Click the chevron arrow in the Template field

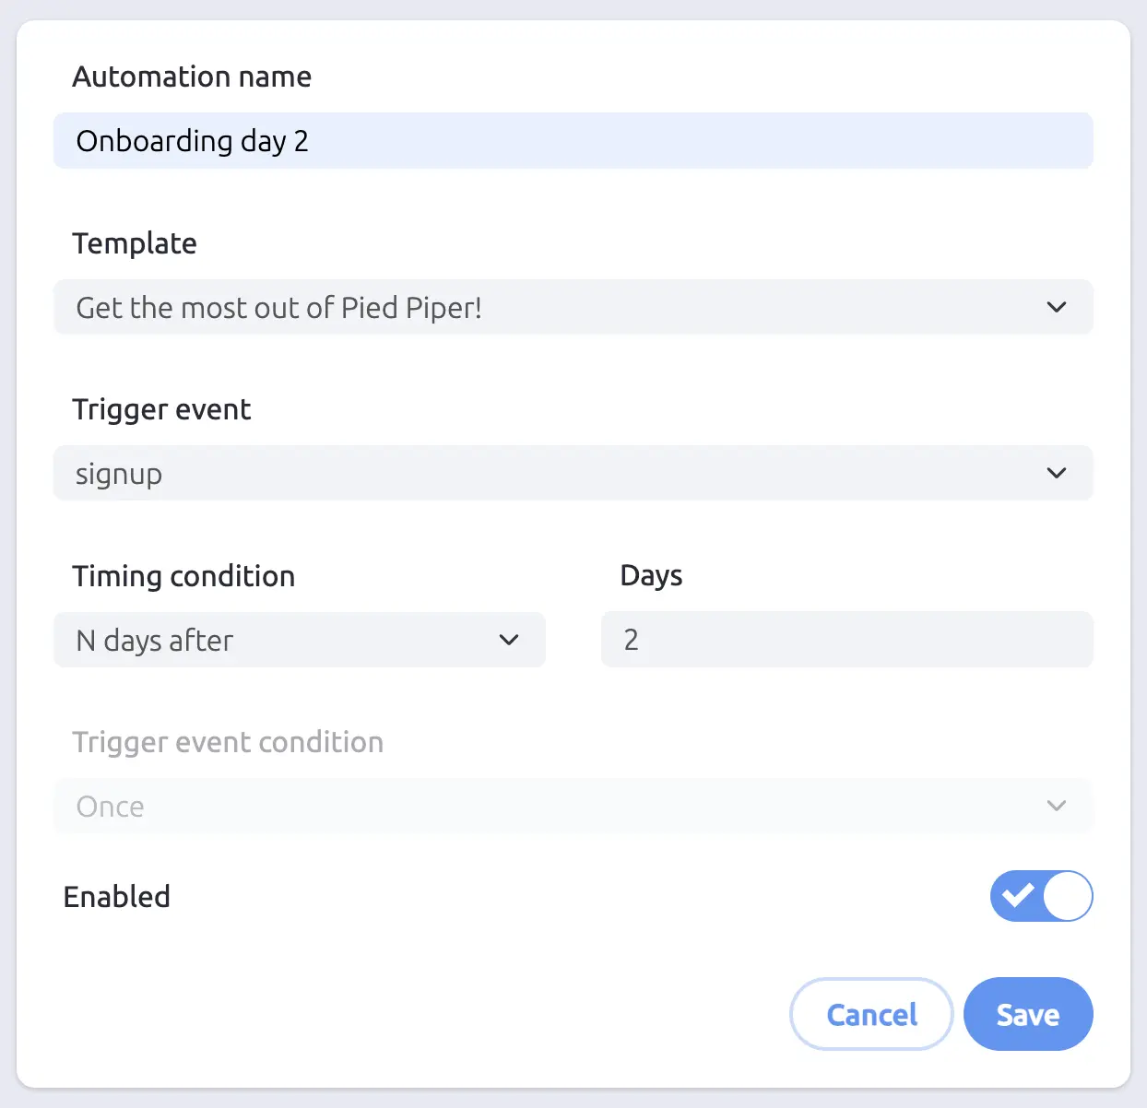[x=1057, y=307]
